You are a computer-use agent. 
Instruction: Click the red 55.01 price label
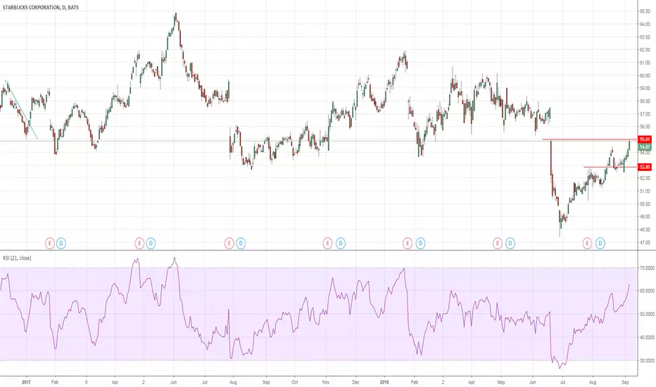tap(645, 139)
